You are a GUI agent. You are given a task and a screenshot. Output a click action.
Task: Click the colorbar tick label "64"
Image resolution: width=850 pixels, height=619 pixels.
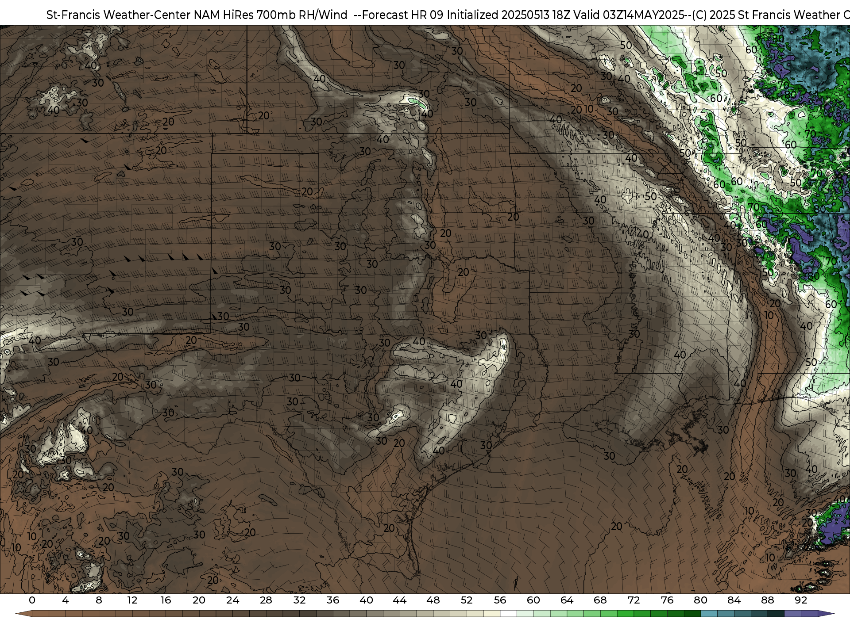point(567,600)
